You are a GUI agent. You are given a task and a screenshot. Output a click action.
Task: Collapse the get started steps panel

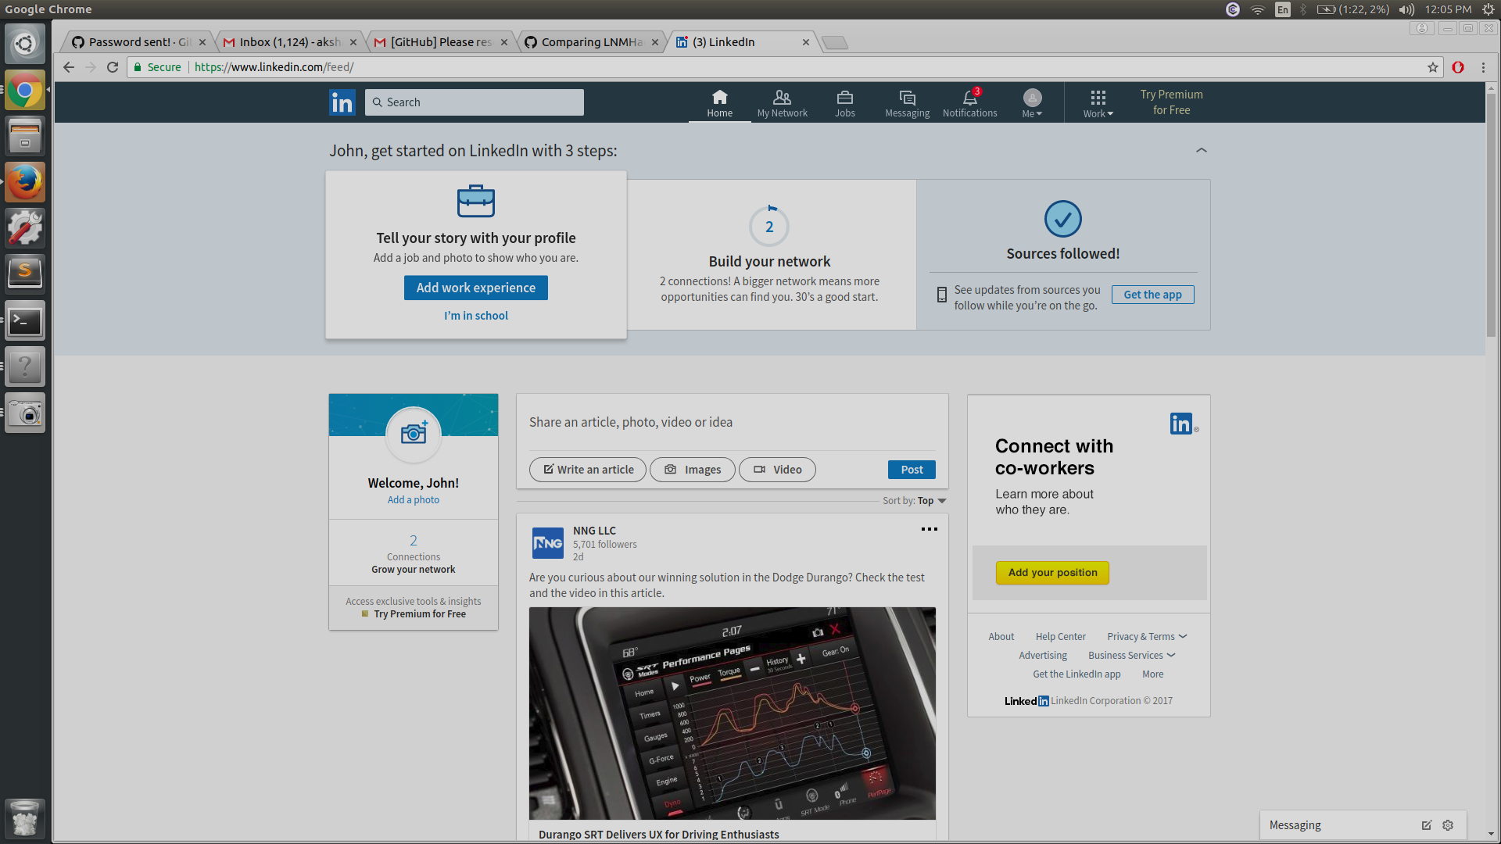tap(1202, 150)
